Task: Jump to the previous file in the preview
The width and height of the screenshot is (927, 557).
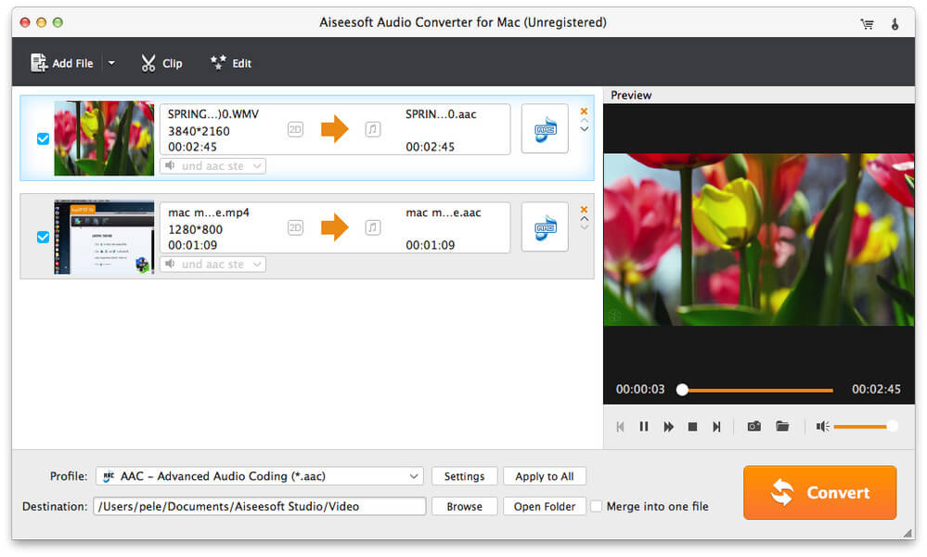Action: tap(620, 426)
